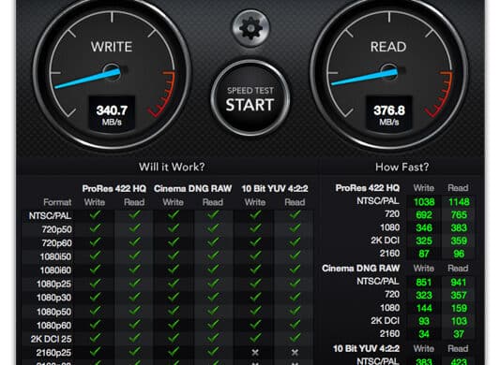The image size is (500, 365).
Task: Click the ProRes Write checkmark in 720p60 row
Action: 95,242
